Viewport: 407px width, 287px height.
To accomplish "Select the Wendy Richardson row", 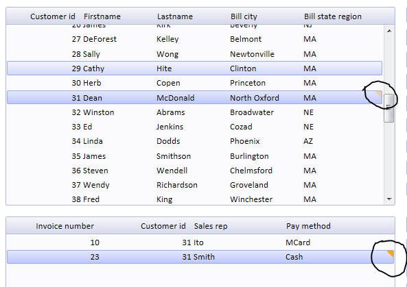I will (194, 185).
